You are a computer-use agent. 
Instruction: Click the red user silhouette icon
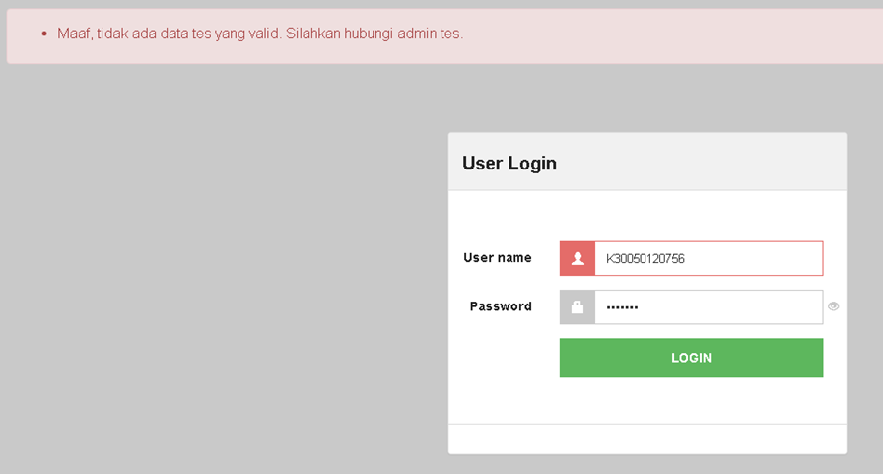577,258
